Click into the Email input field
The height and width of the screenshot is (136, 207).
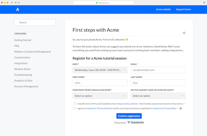[x=158, y=70]
